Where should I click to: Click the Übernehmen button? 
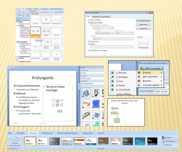(143, 25)
